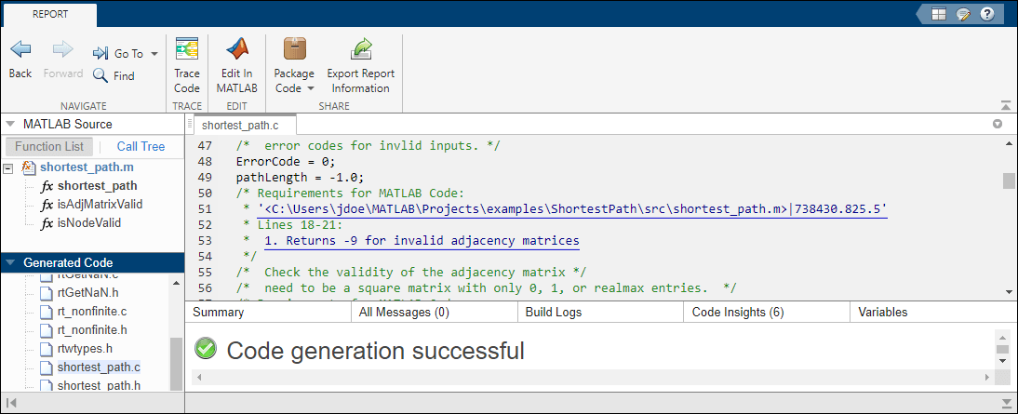Open Edit In MATLAB tool
The height and width of the screenshot is (414, 1018).
pos(236,50)
